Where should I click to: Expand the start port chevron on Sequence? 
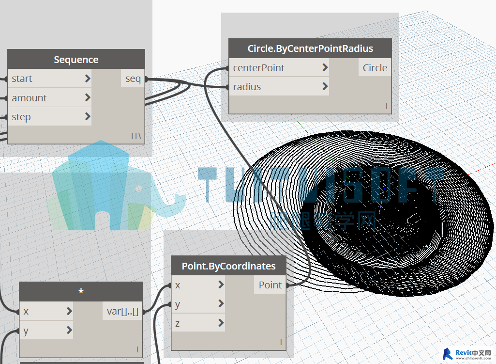tap(87, 79)
